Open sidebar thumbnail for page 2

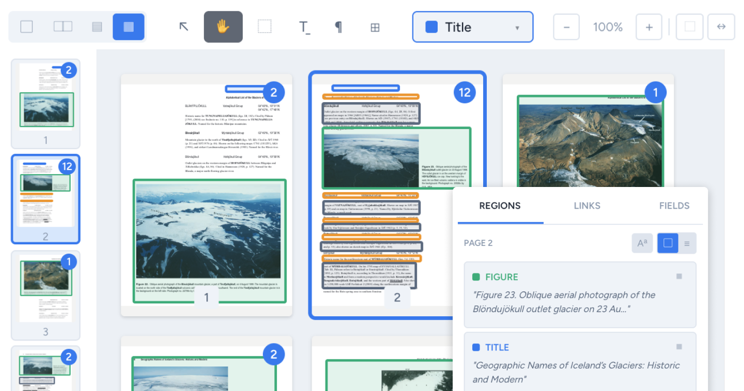[45, 199]
